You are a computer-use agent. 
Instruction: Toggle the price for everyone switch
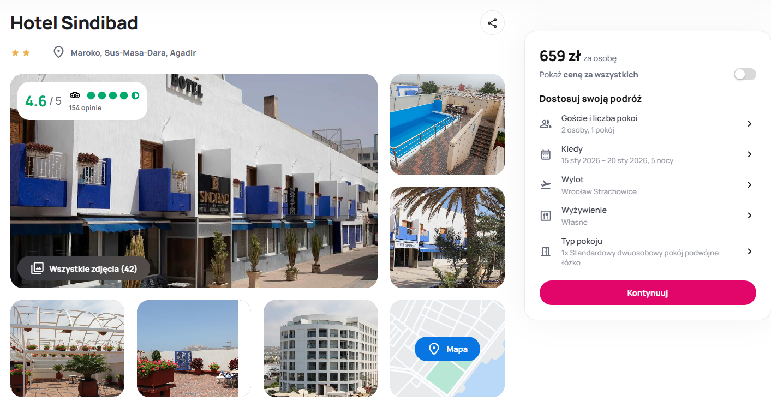(745, 74)
